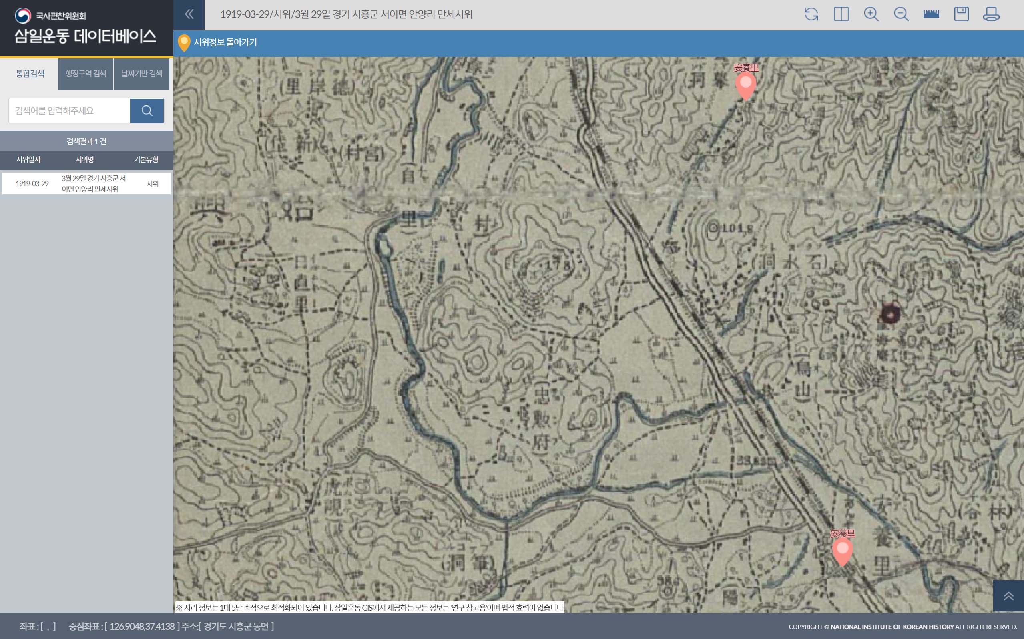This screenshot has width=1024, height=639.
Task: Click the print map icon
Action: 991,14
